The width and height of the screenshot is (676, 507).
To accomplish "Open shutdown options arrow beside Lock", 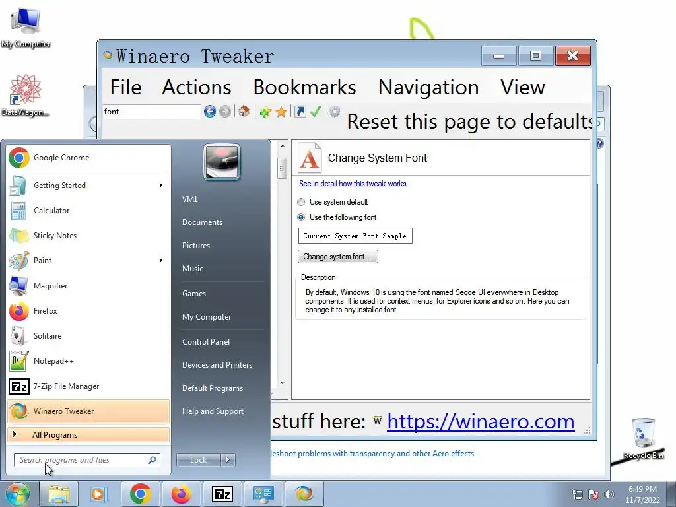I will pos(228,460).
